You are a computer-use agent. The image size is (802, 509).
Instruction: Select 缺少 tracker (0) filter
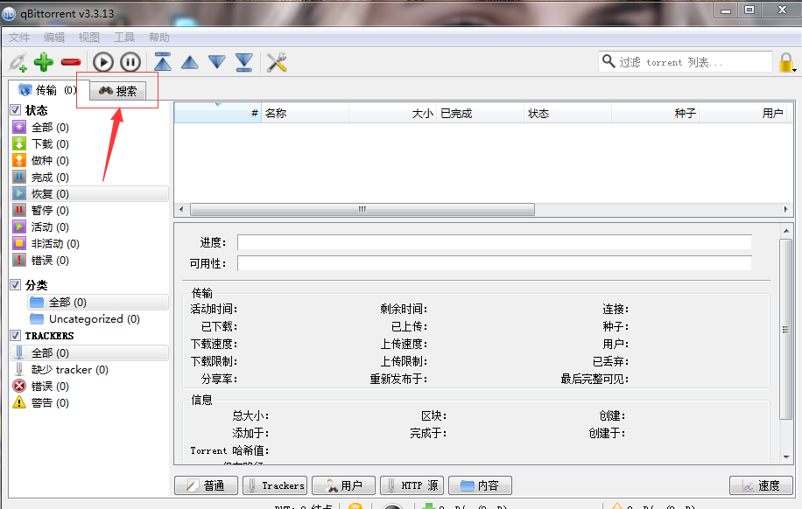89,369
